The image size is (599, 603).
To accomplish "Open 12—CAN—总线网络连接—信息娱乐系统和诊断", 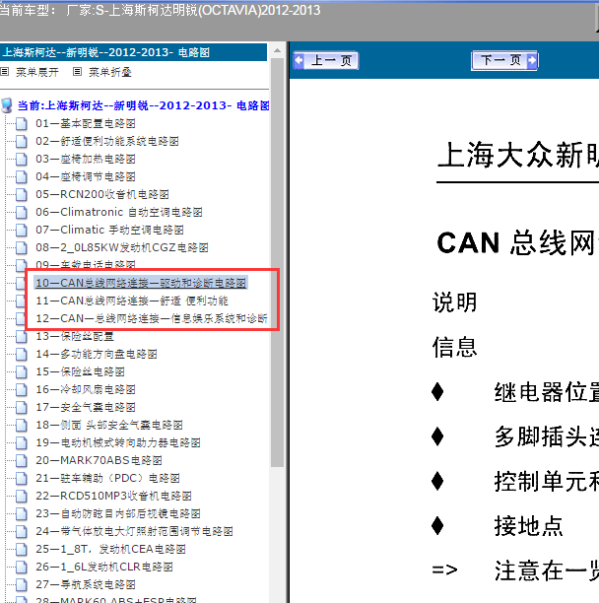I will (152, 318).
